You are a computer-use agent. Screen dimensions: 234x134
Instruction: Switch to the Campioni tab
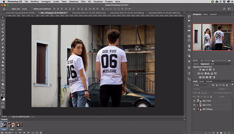pos(213,14)
